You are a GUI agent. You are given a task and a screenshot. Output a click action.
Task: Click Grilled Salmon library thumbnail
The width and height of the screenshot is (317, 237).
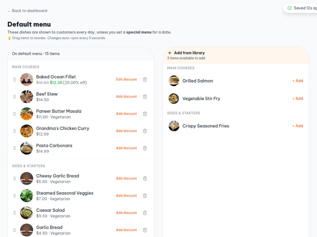click(174, 81)
